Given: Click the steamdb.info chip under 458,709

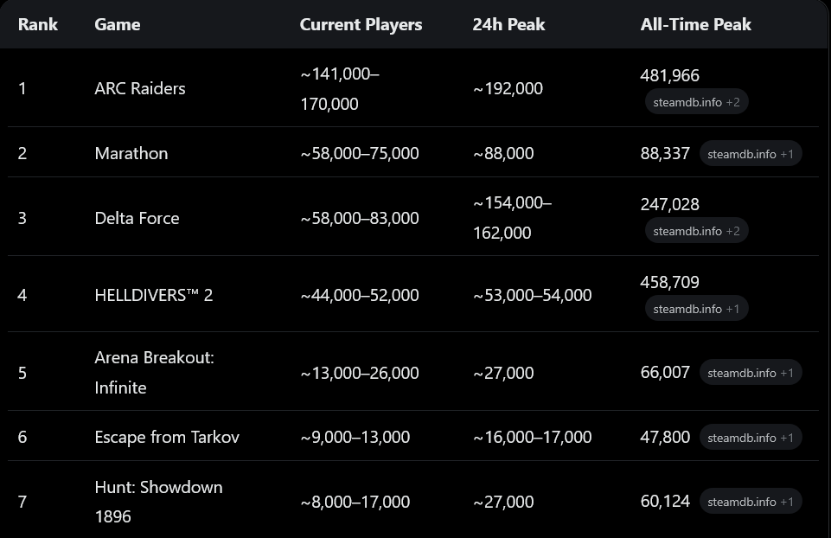Looking at the screenshot, I should pyautogui.click(x=696, y=309).
